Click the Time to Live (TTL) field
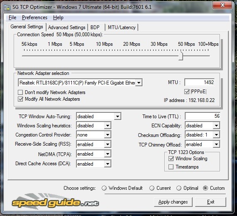This screenshot has height=216, width=237. [203, 116]
